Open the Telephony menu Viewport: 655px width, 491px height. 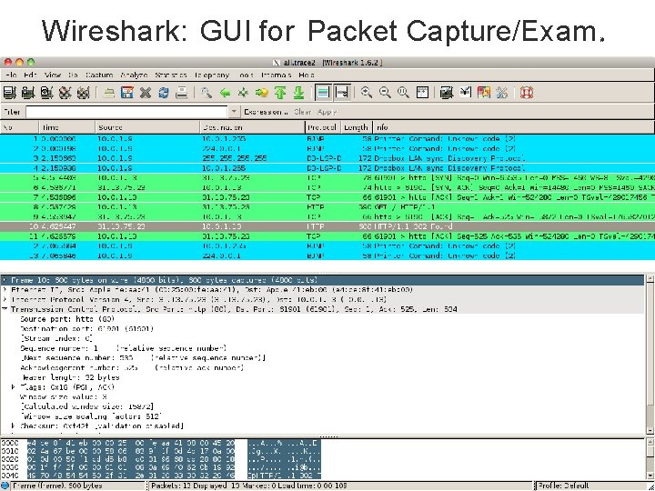pos(212,75)
